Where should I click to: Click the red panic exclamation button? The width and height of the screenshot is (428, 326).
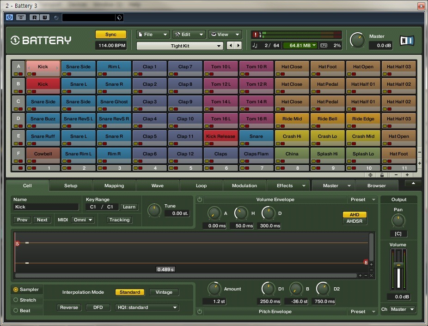tap(255, 35)
